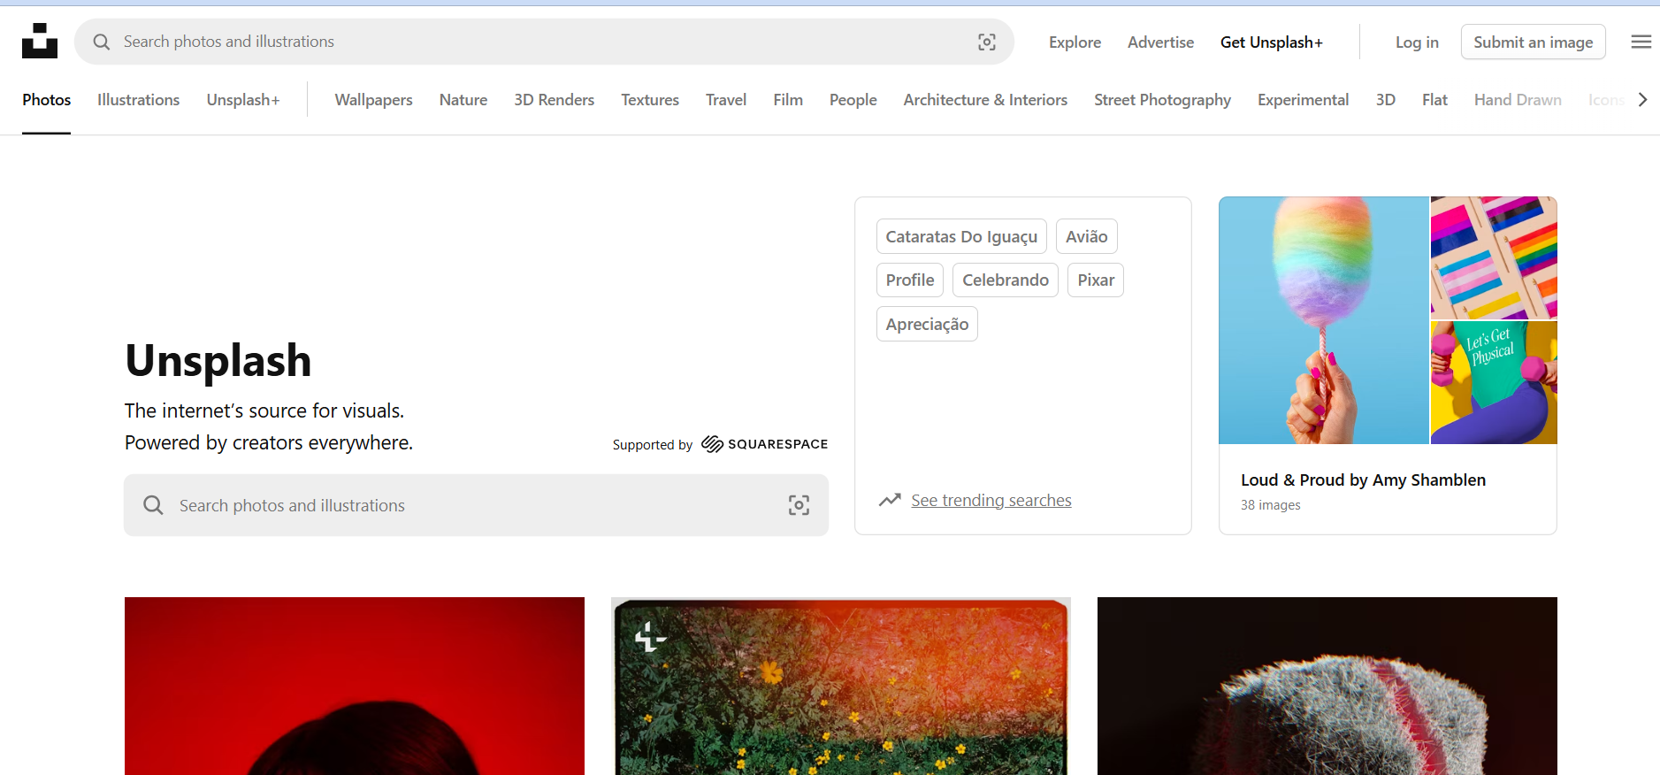Open the Flat category
Image resolution: width=1660 pixels, height=775 pixels.
point(1434,100)
